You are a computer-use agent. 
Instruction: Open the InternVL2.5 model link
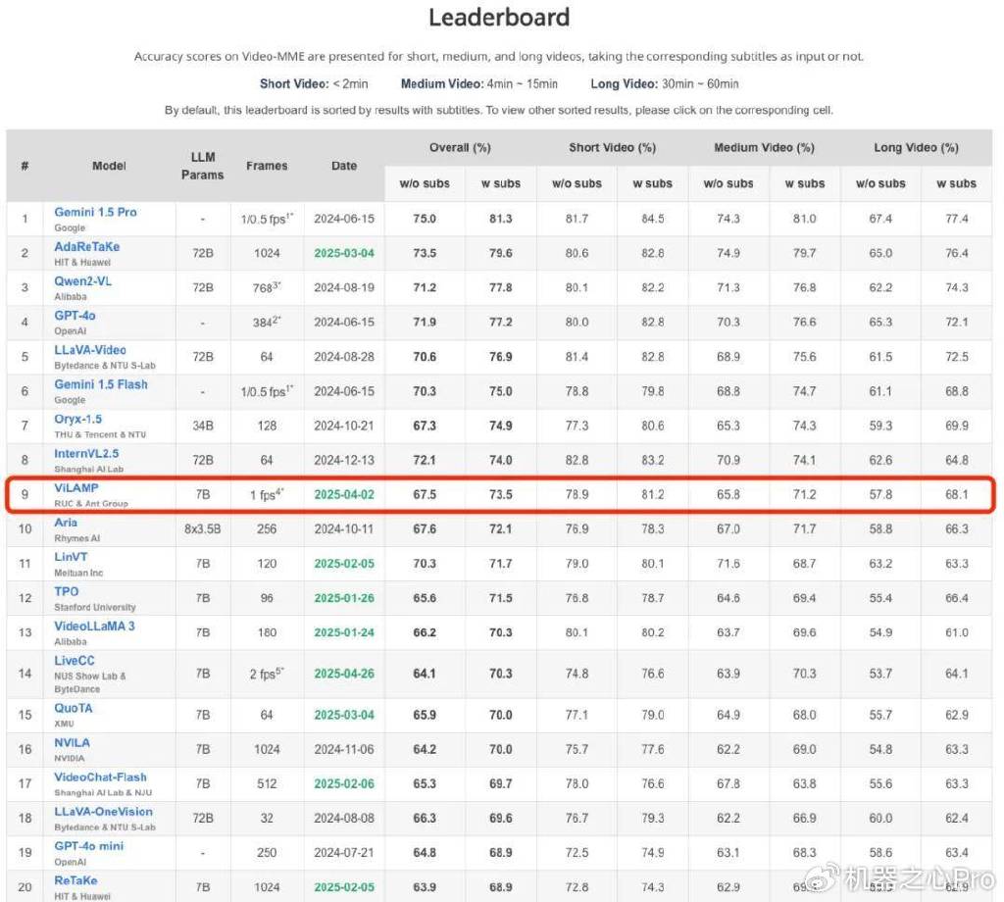pos(86,453)
